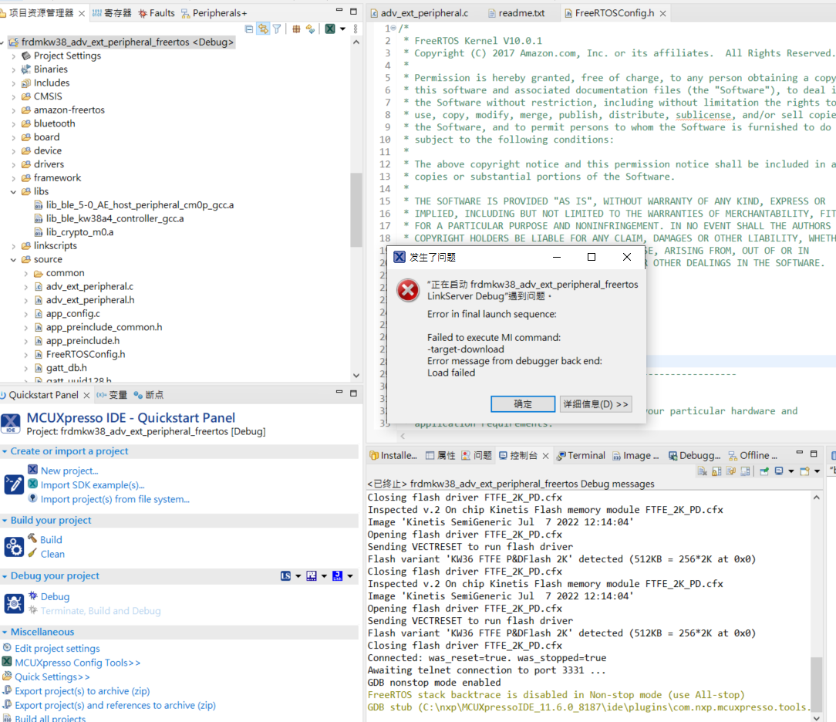Enable Scroll Lock in the Console

coord(717,471)
